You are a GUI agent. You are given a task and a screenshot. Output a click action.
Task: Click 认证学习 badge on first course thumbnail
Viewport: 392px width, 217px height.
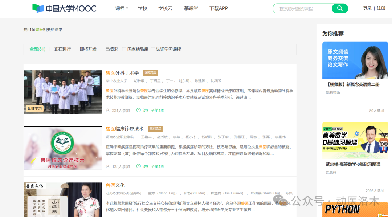pyautogui.click(x=35, y=109)
